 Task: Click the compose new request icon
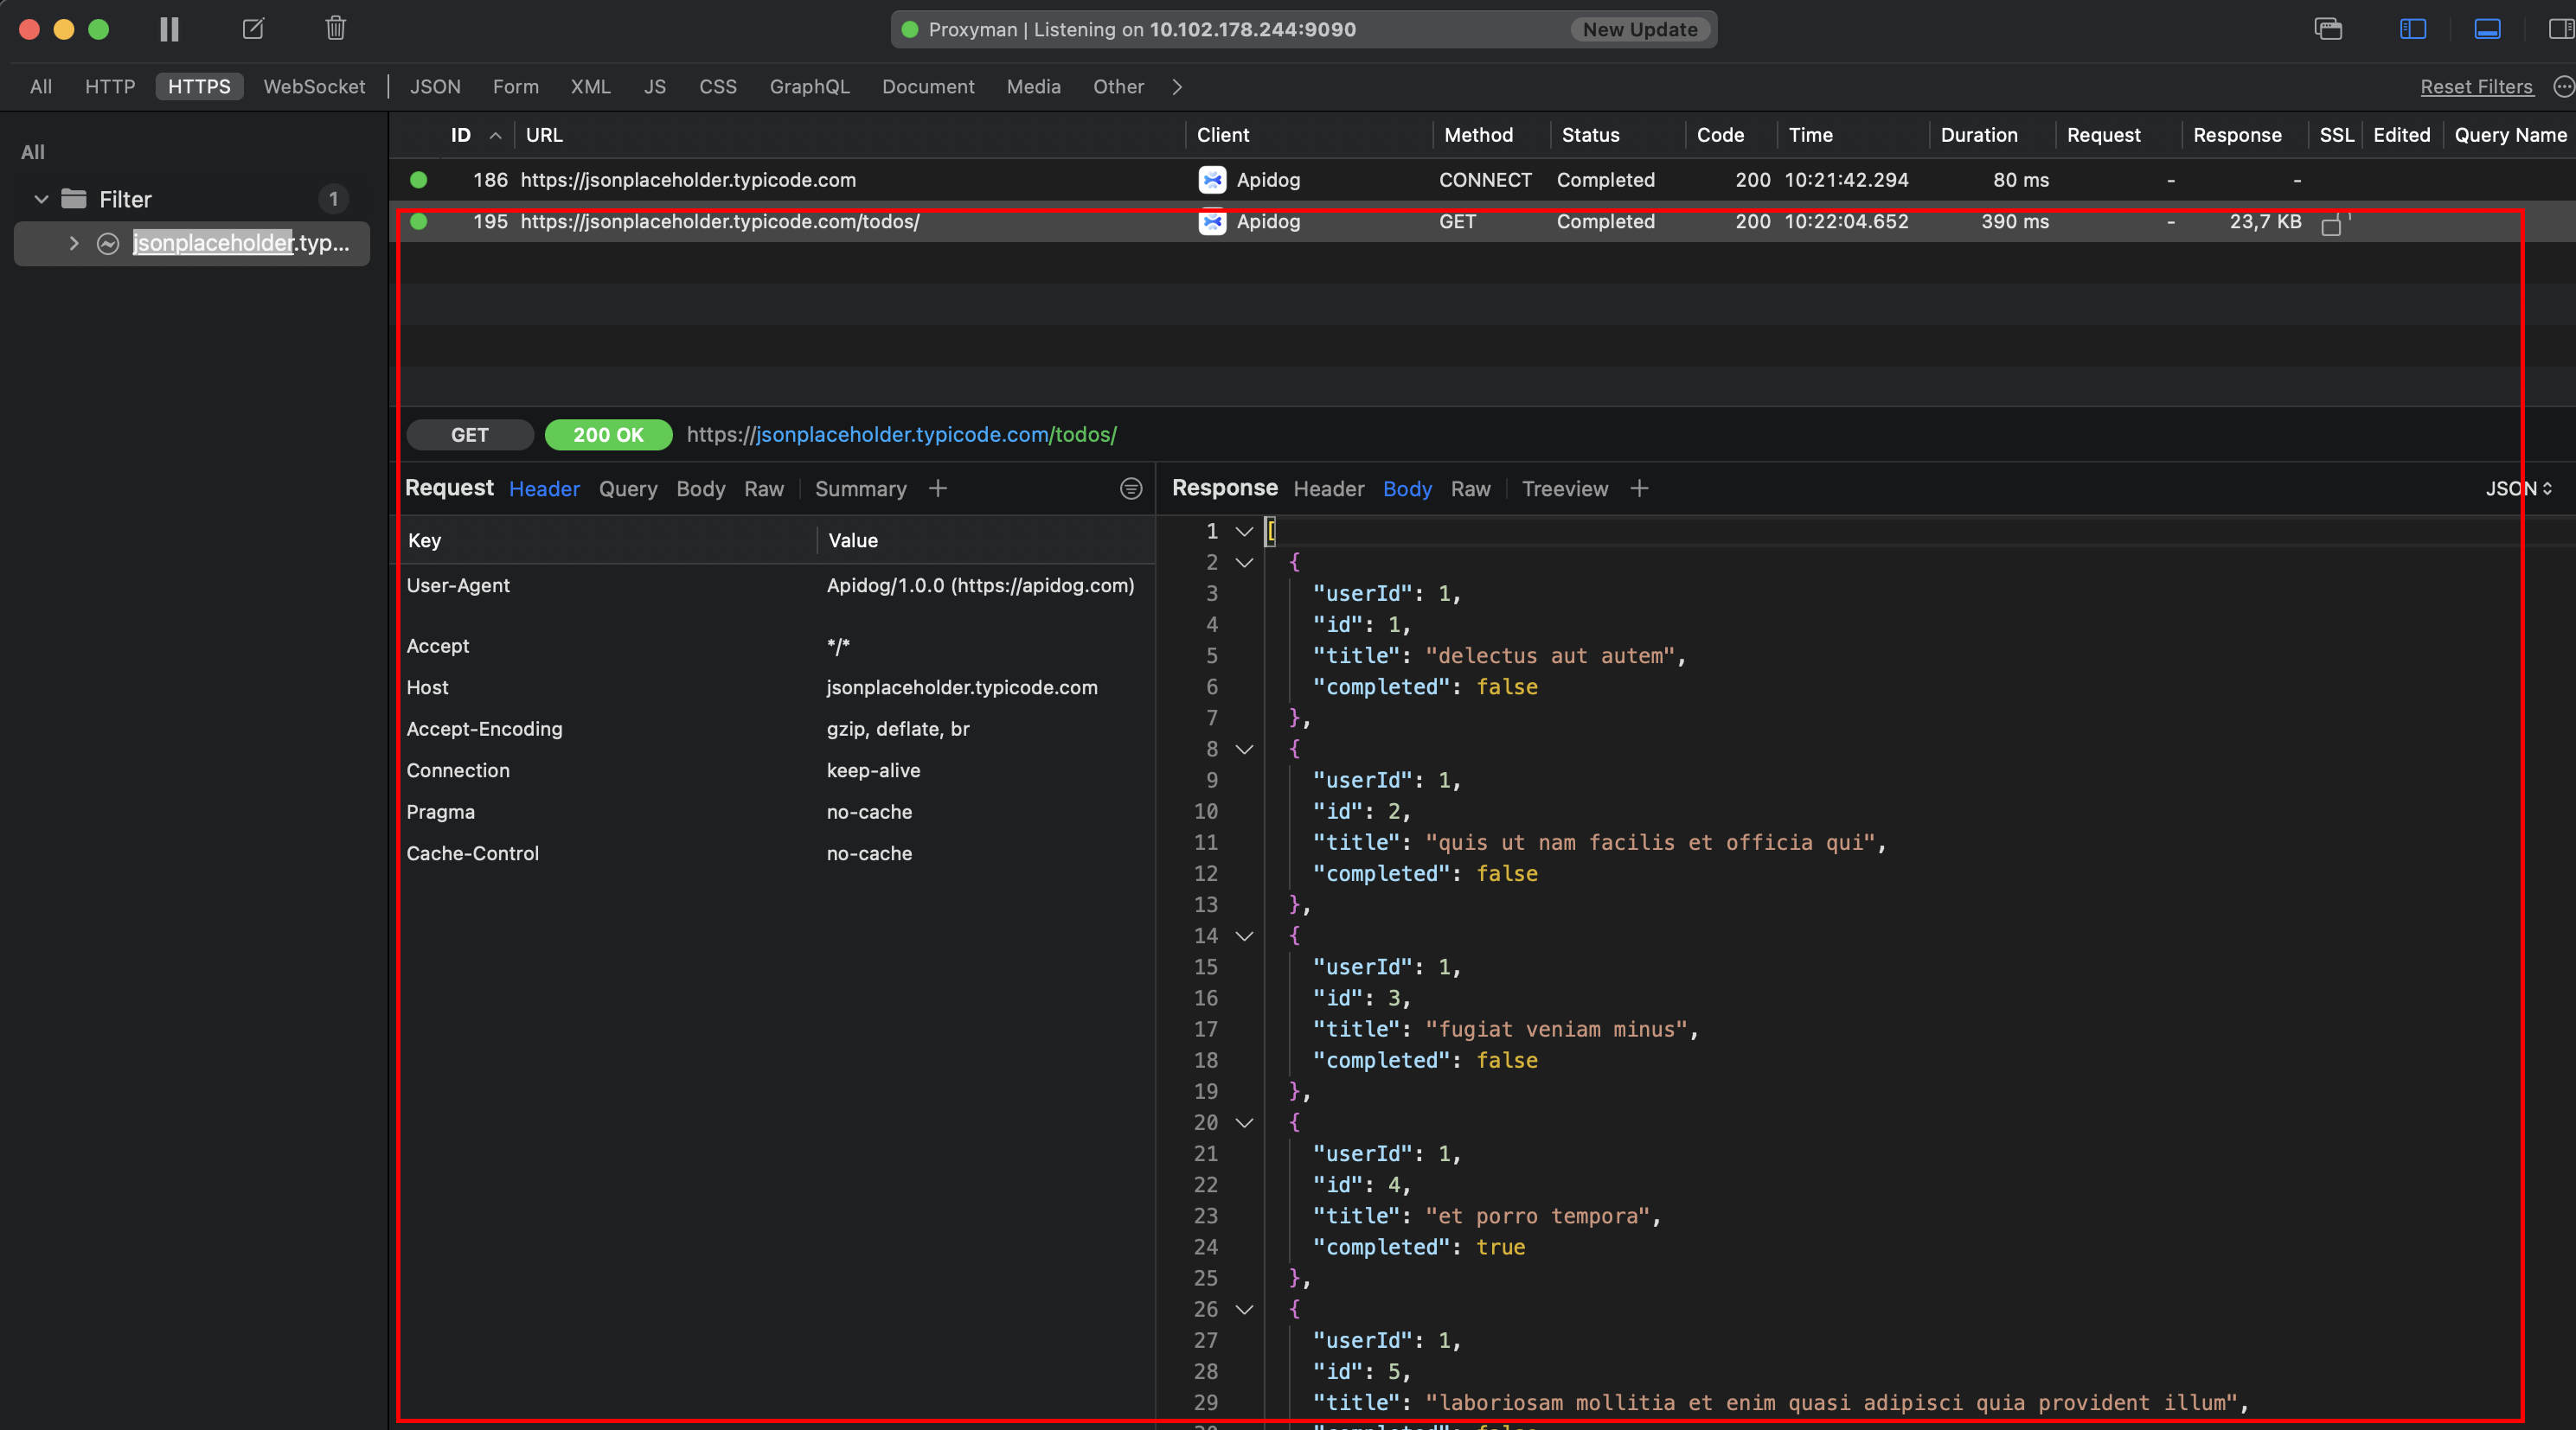click(x=253, y=29)
